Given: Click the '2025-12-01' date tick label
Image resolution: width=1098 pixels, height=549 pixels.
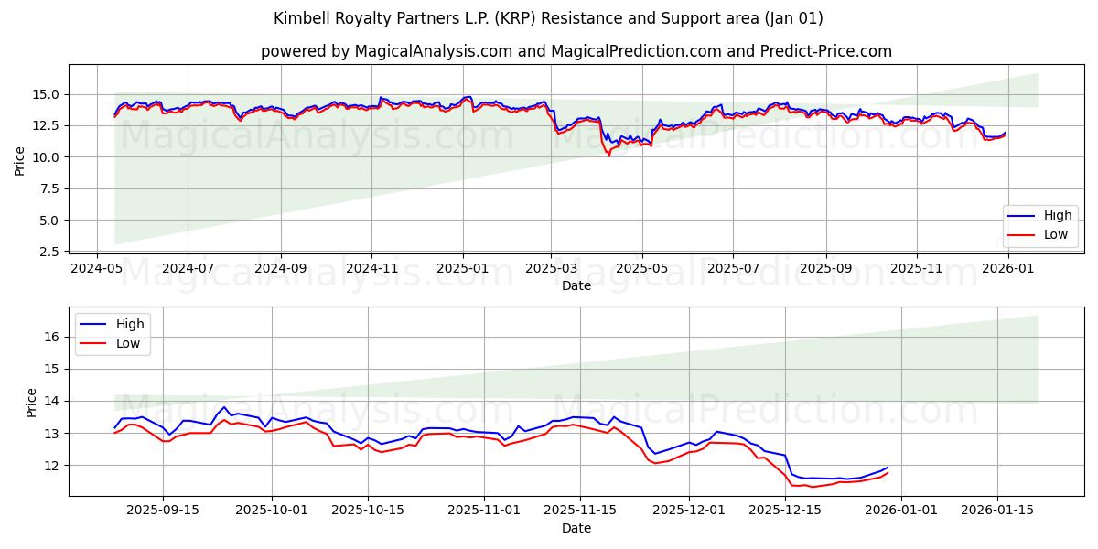Looking at the screenshot, I should [x=689, y=511].
